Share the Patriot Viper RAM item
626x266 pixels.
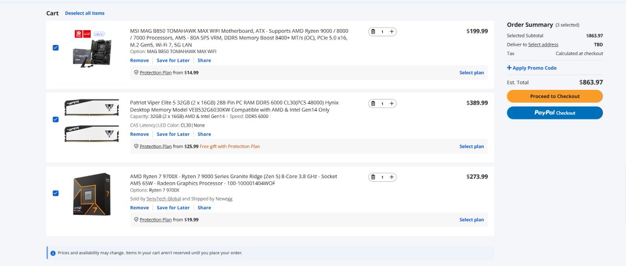click(204, 134)
